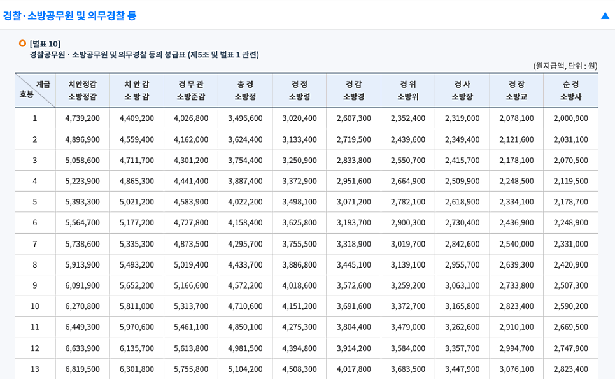Click the value 2,782,100 in row 5
Image resolution: width=615 pixels, height=379 pixels.
pos(408,202)
